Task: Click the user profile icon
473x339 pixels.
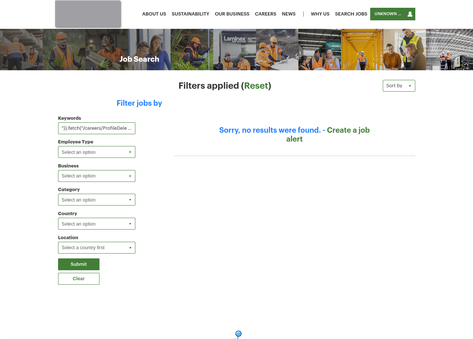Action: pyautogui.click(x=410, y=14)
